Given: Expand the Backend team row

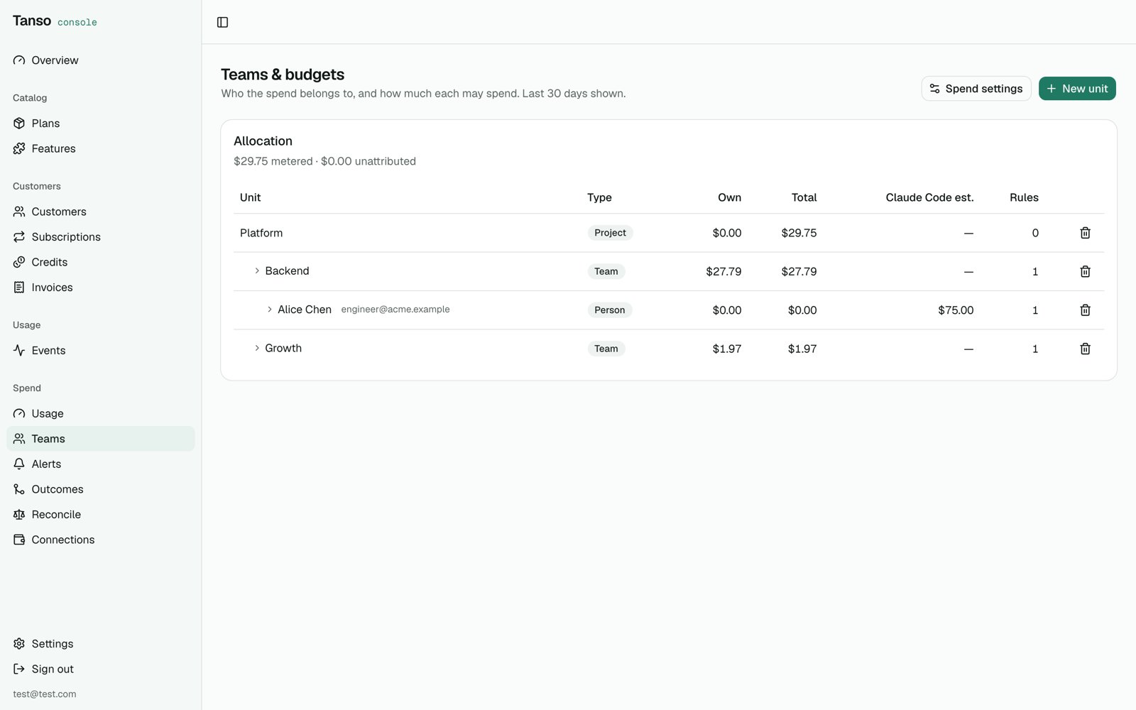Looking at the screenshot, I should (257, 271).
